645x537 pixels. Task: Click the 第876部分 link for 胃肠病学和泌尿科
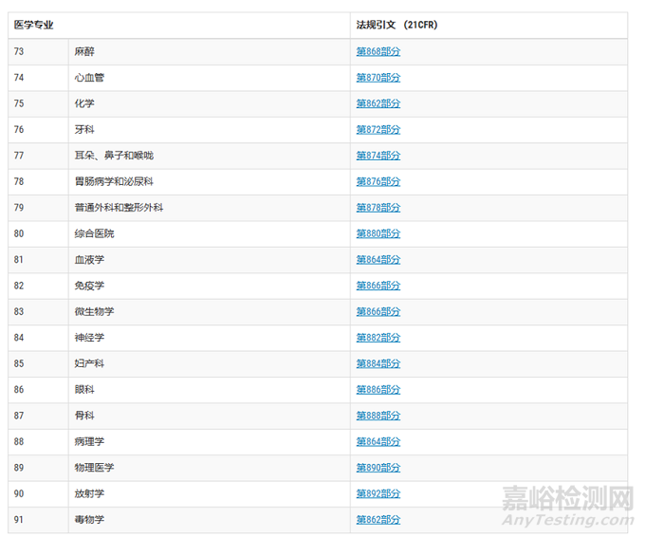click(x=378, y=181)
